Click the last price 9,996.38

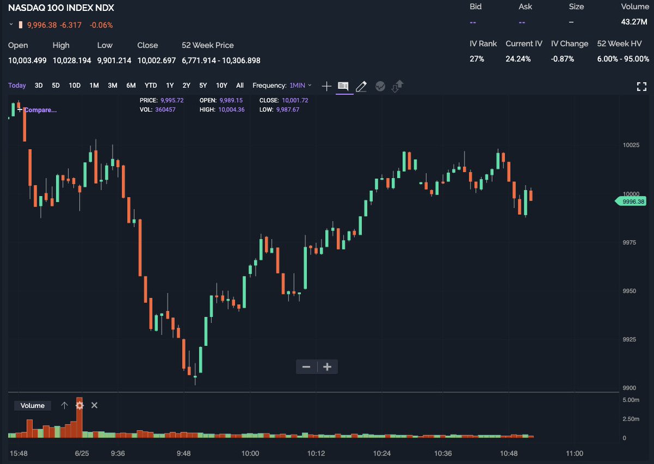pyautogui.click(x=43, y=25)
